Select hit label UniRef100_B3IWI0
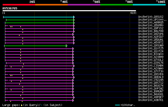 point(151,54)
